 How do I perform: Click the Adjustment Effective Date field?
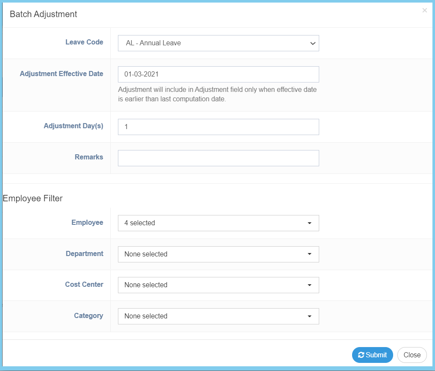(218, 74)
